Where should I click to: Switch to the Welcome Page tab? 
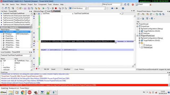pyautogui.click(x=39, y=11)
